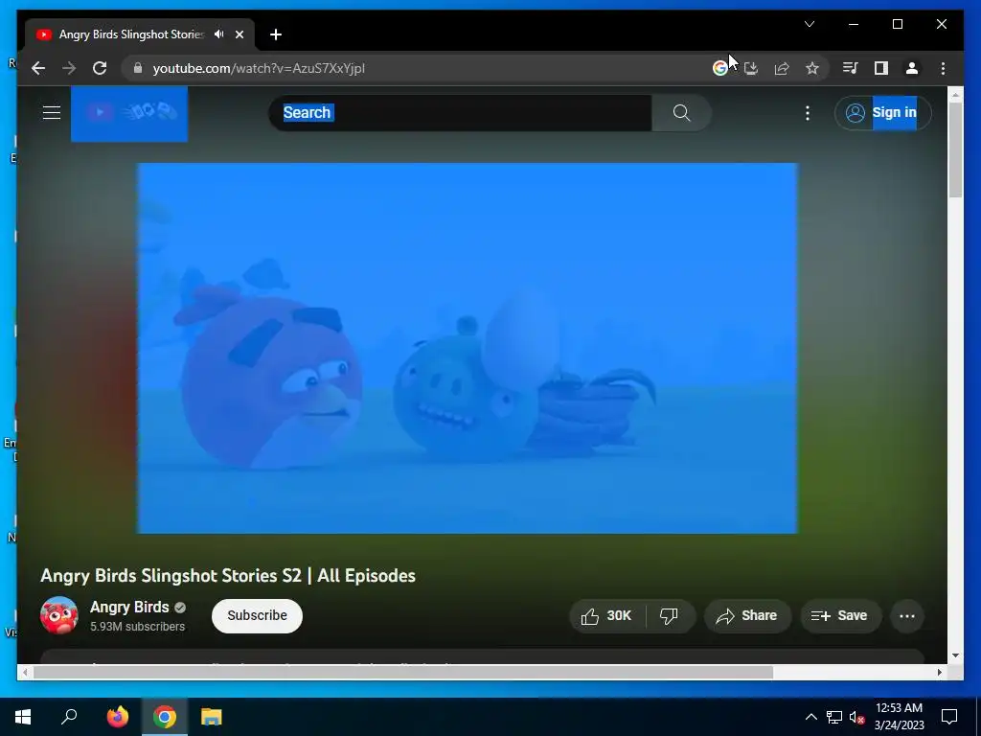Close the Angry Birds Slingshot Stories tab
The height and width of the screenshot is (736, 981).
point(240,34)
